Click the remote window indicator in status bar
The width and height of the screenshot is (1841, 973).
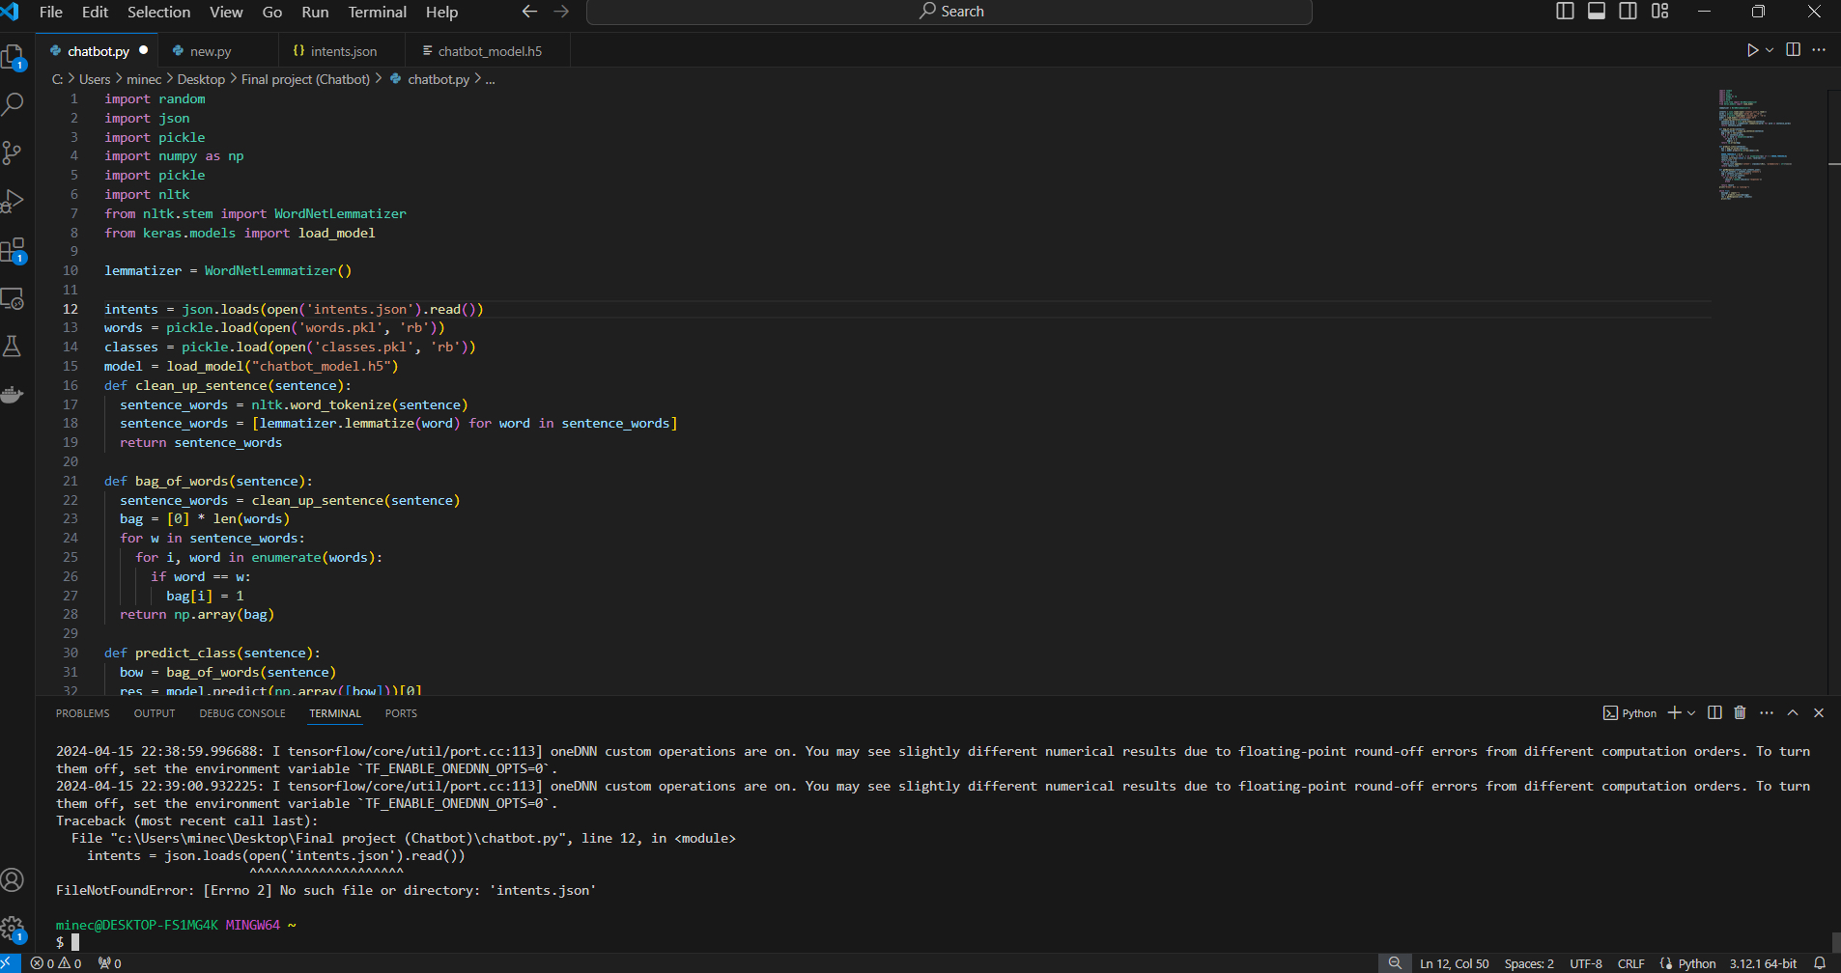pyautogui.click(x=10, y=963)
